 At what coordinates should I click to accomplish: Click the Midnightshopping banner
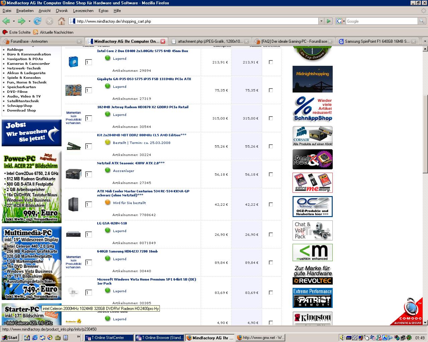(x=313, y=79)
